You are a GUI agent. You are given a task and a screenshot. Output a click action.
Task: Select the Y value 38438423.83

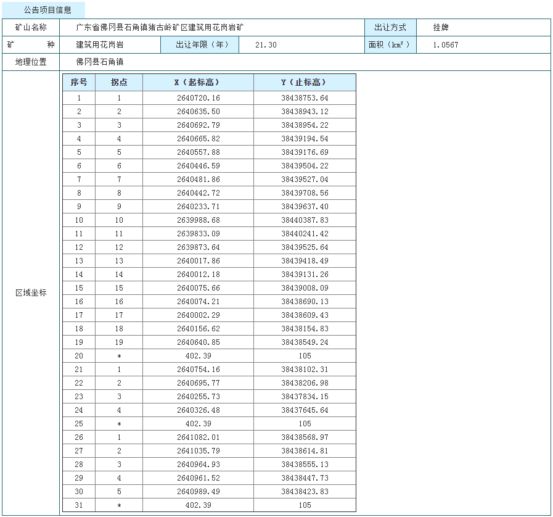[305, 492]
